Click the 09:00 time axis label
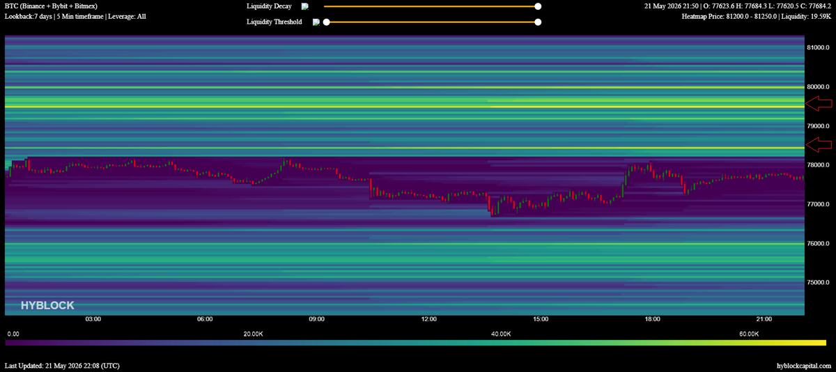This screenshot has width=836, height=372. (x=317, y=319)
